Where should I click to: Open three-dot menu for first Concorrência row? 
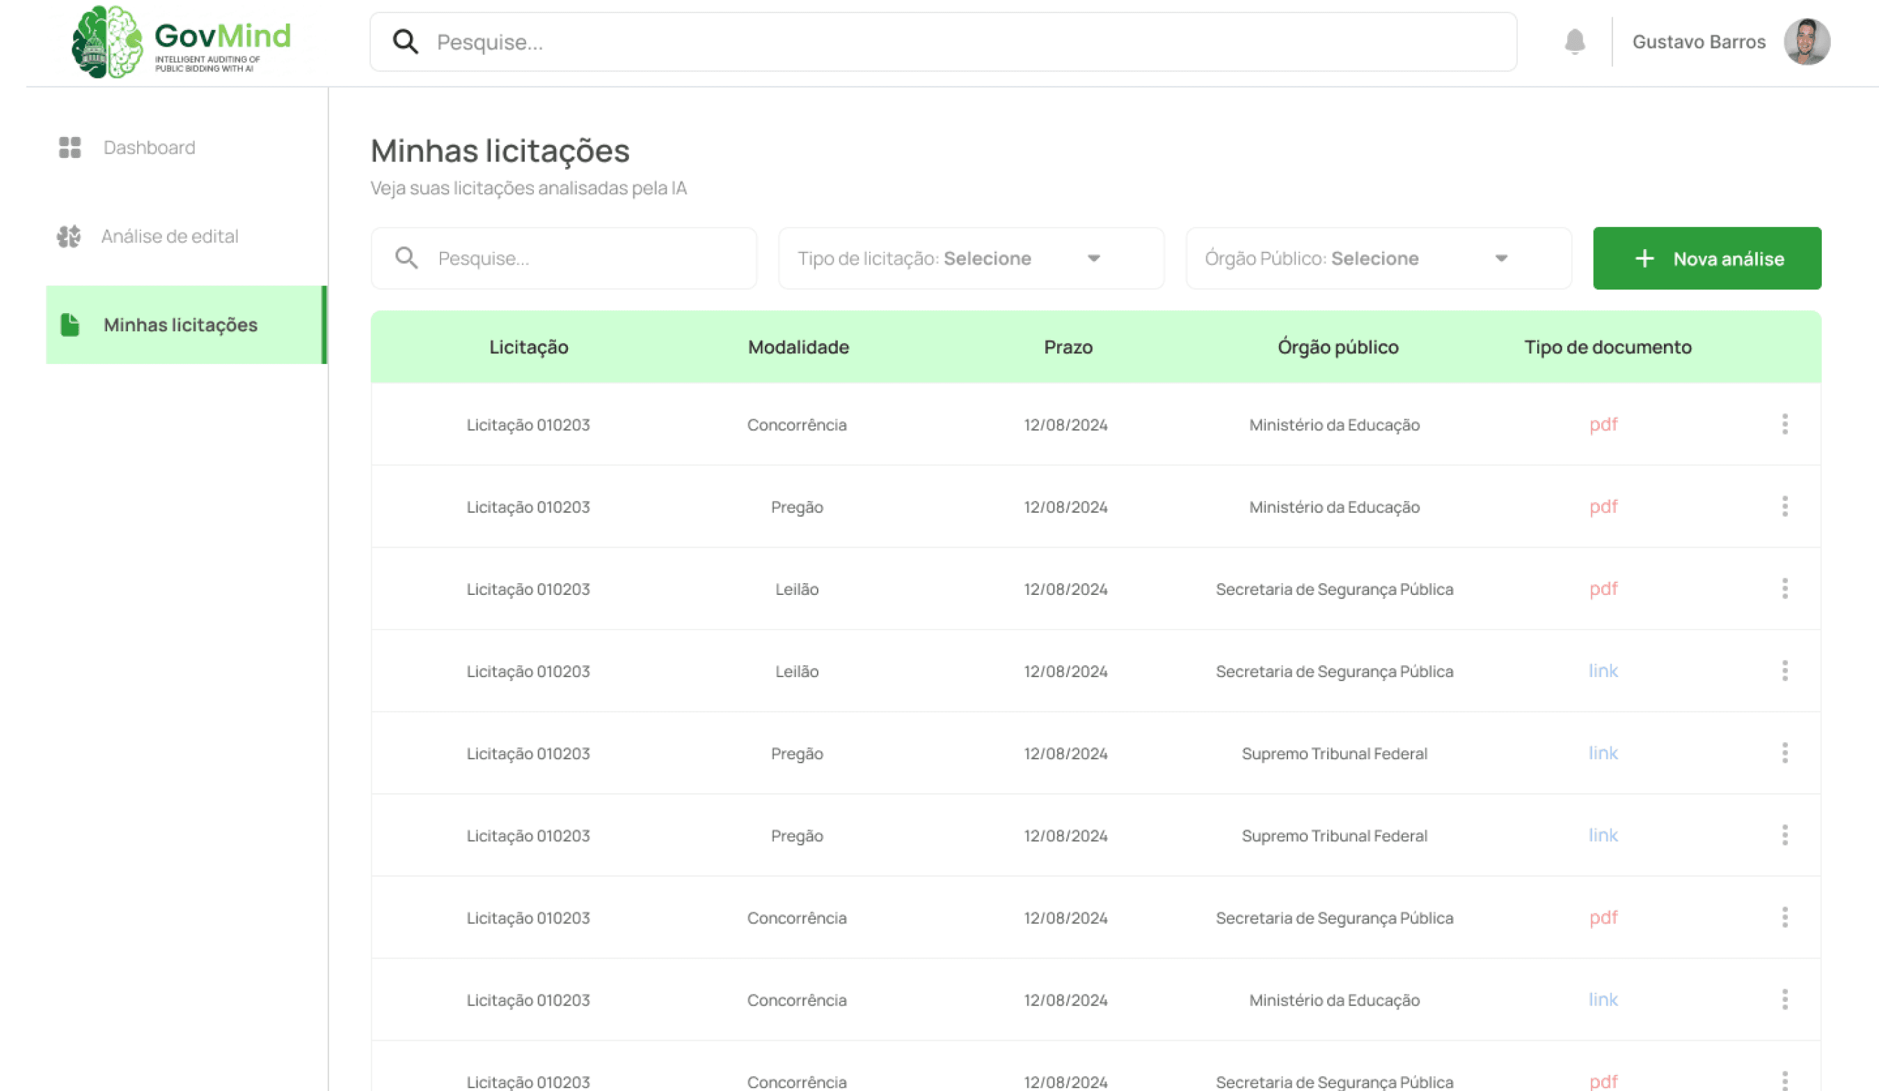point(1784,424)
